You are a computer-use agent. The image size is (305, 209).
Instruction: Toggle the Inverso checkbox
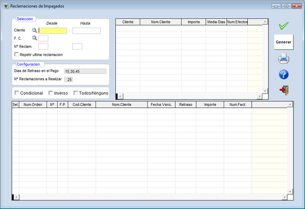coord(50,93)
